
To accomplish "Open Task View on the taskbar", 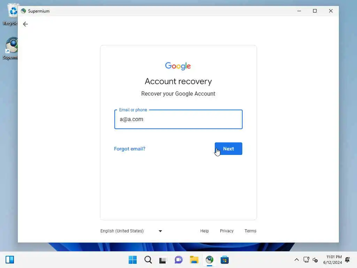I will click(x=163, y=260).
